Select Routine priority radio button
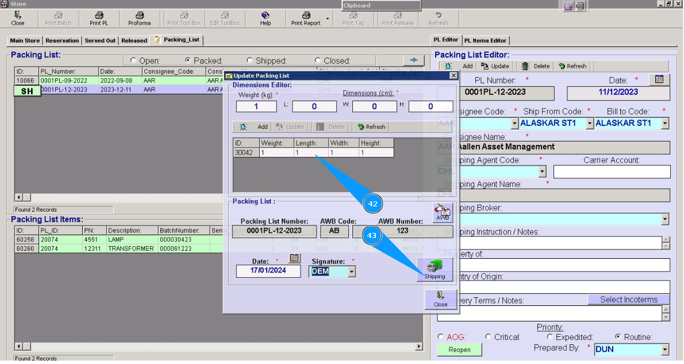 (618, 336)
